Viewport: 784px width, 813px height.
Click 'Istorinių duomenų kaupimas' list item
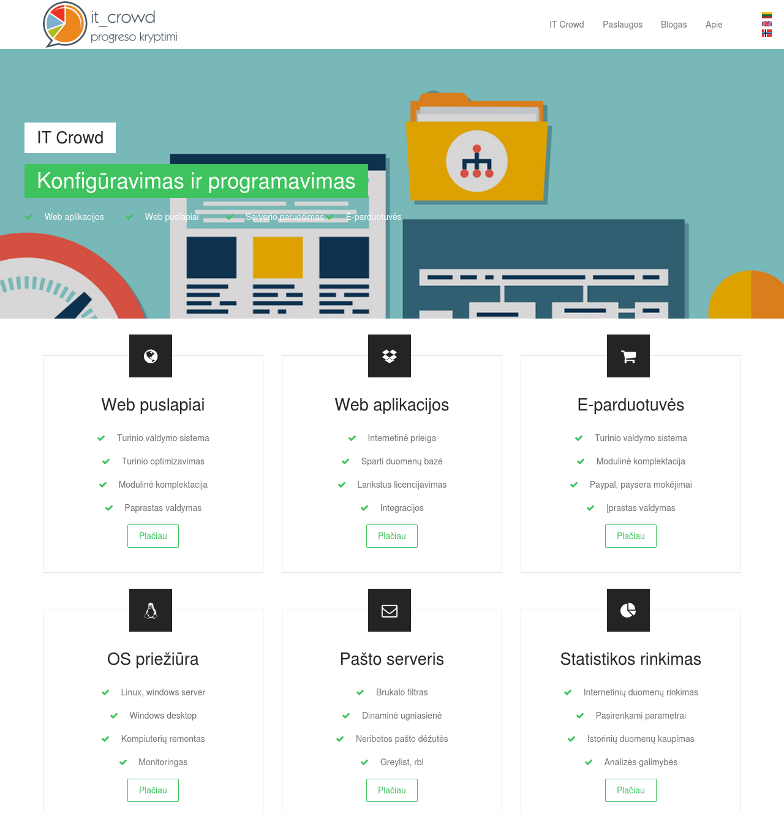(x=641, y=739)
